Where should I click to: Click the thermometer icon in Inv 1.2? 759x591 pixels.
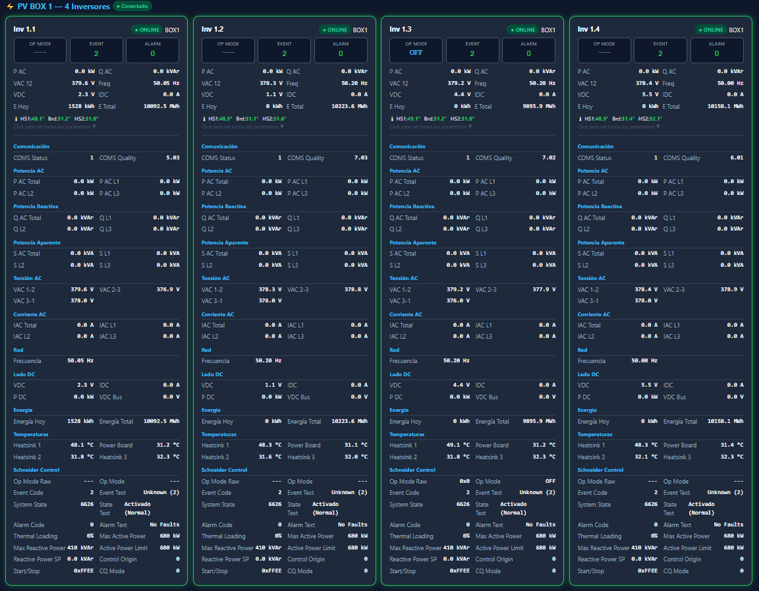[204, 119]
